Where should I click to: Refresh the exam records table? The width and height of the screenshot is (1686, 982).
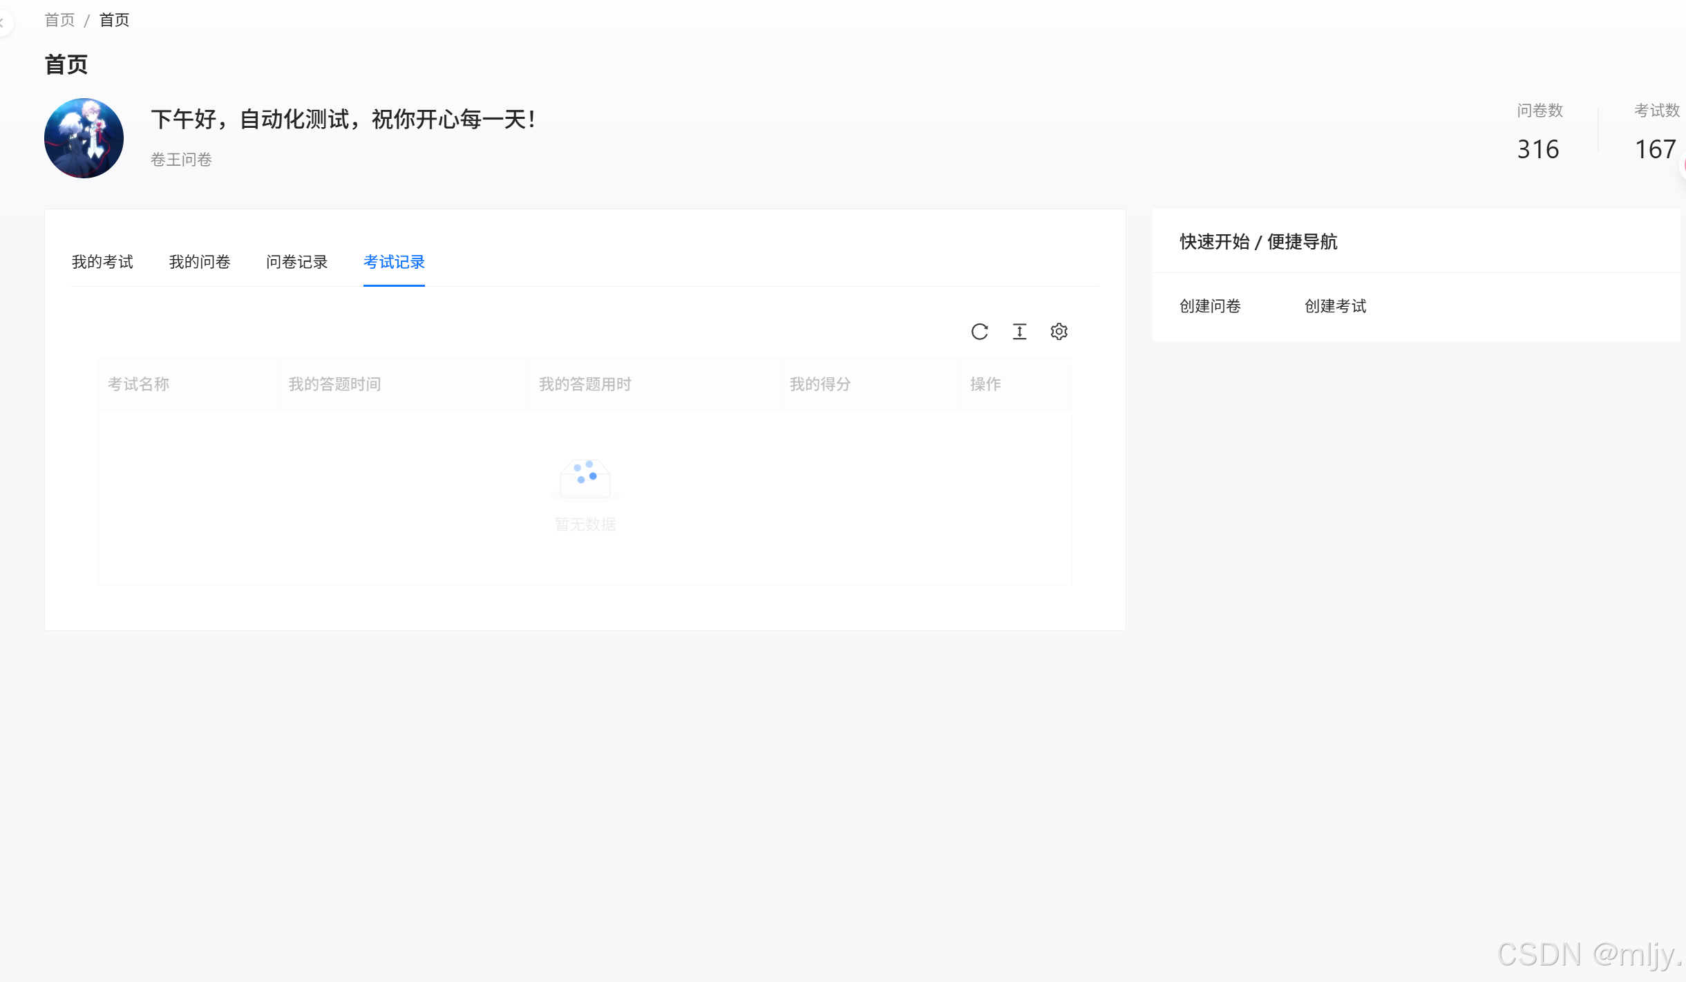click(x=979, y=332)
